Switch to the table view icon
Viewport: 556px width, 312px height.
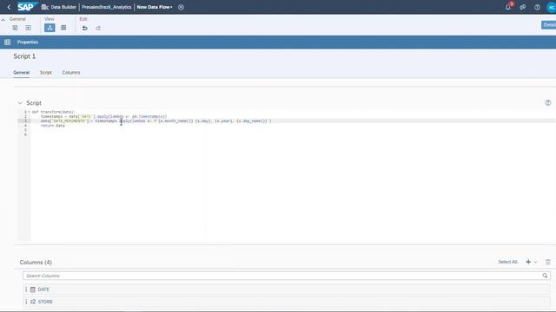(x=63, y=28)
